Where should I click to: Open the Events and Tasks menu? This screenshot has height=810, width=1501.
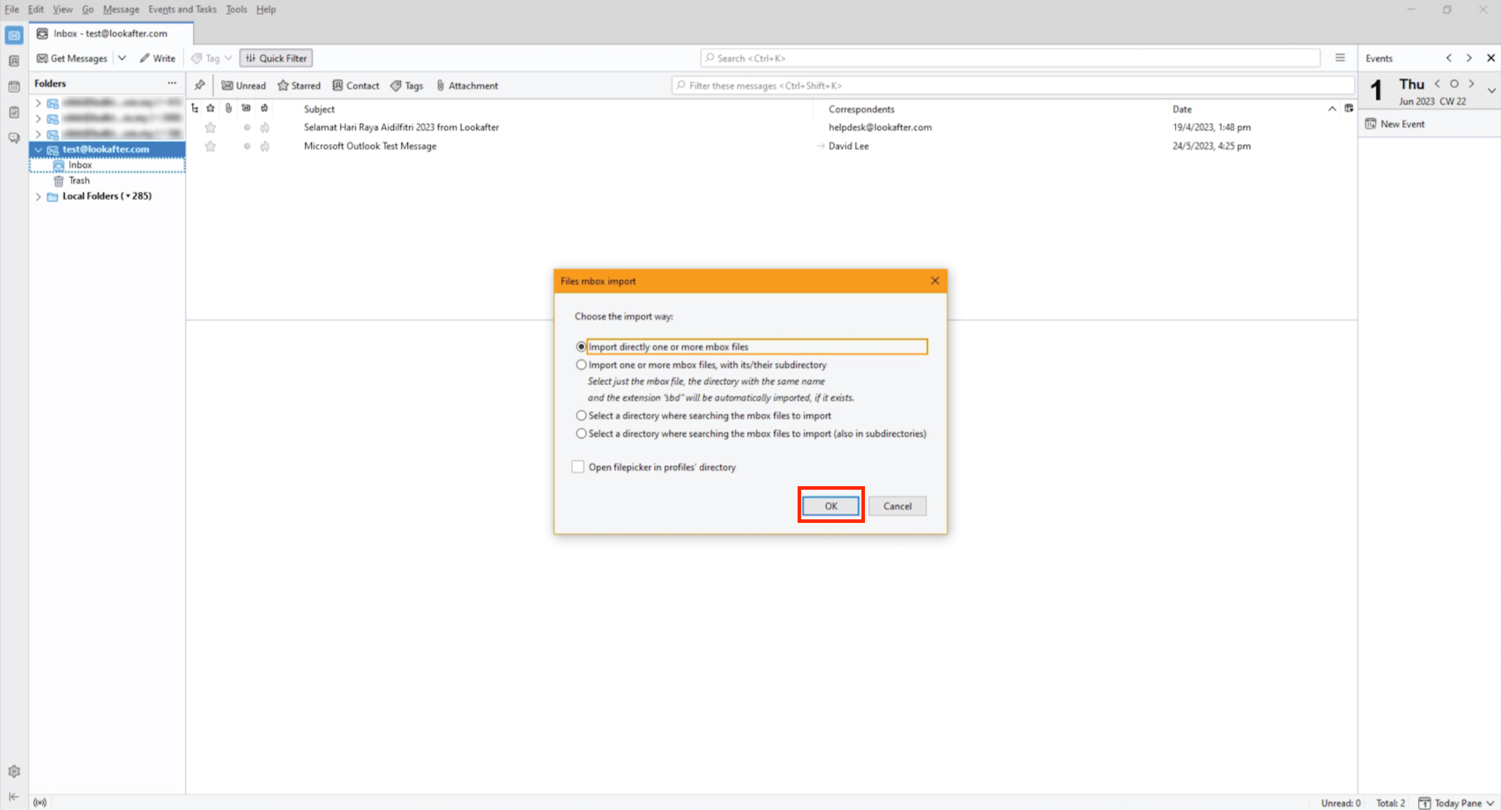click(x=182, y=10)
